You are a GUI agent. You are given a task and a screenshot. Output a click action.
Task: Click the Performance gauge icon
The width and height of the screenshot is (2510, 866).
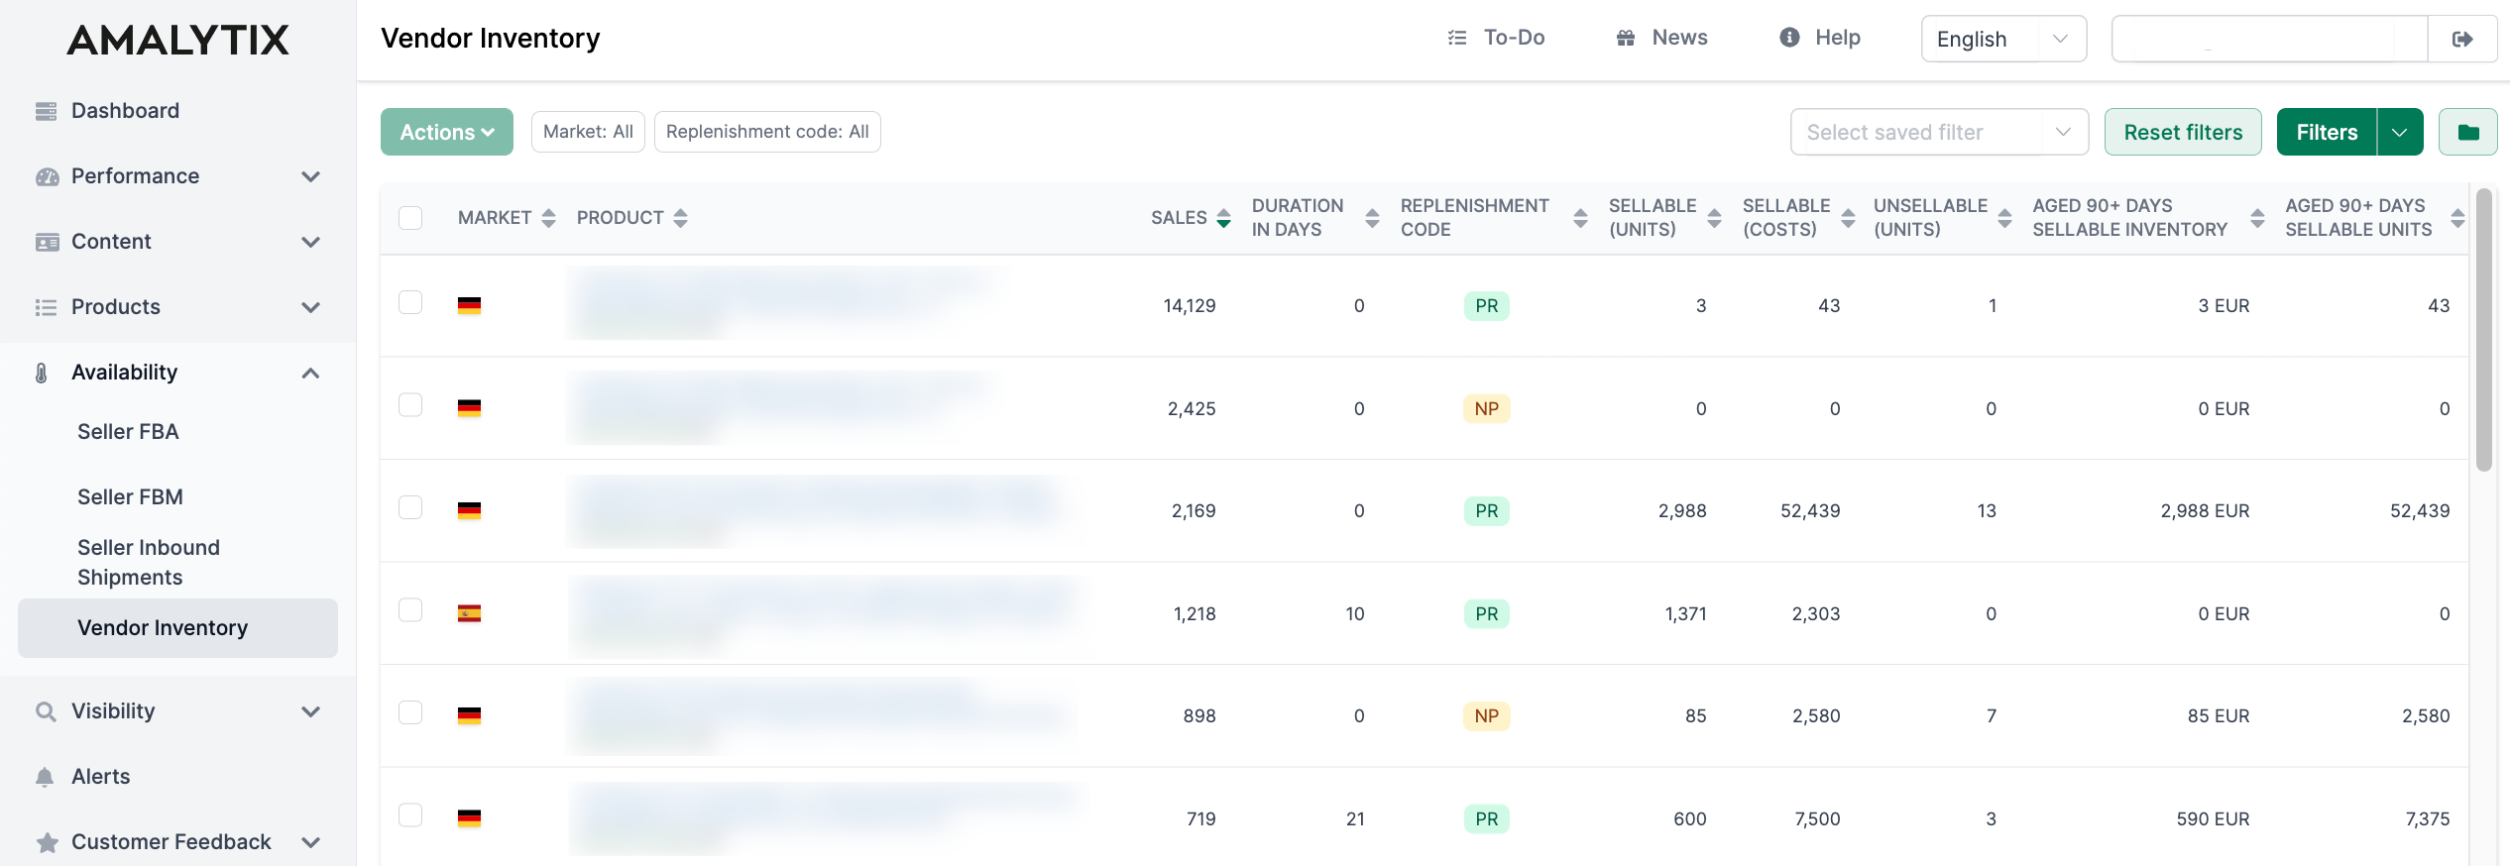(x=47, y=176)
